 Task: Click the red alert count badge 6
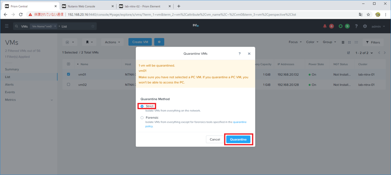(x=331, y=26)
